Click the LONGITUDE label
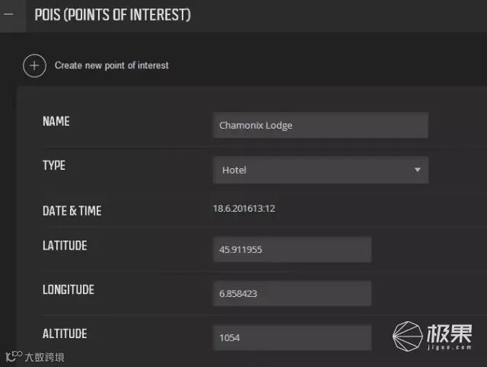Screen dimensions: 487x367 pos(68,290)
